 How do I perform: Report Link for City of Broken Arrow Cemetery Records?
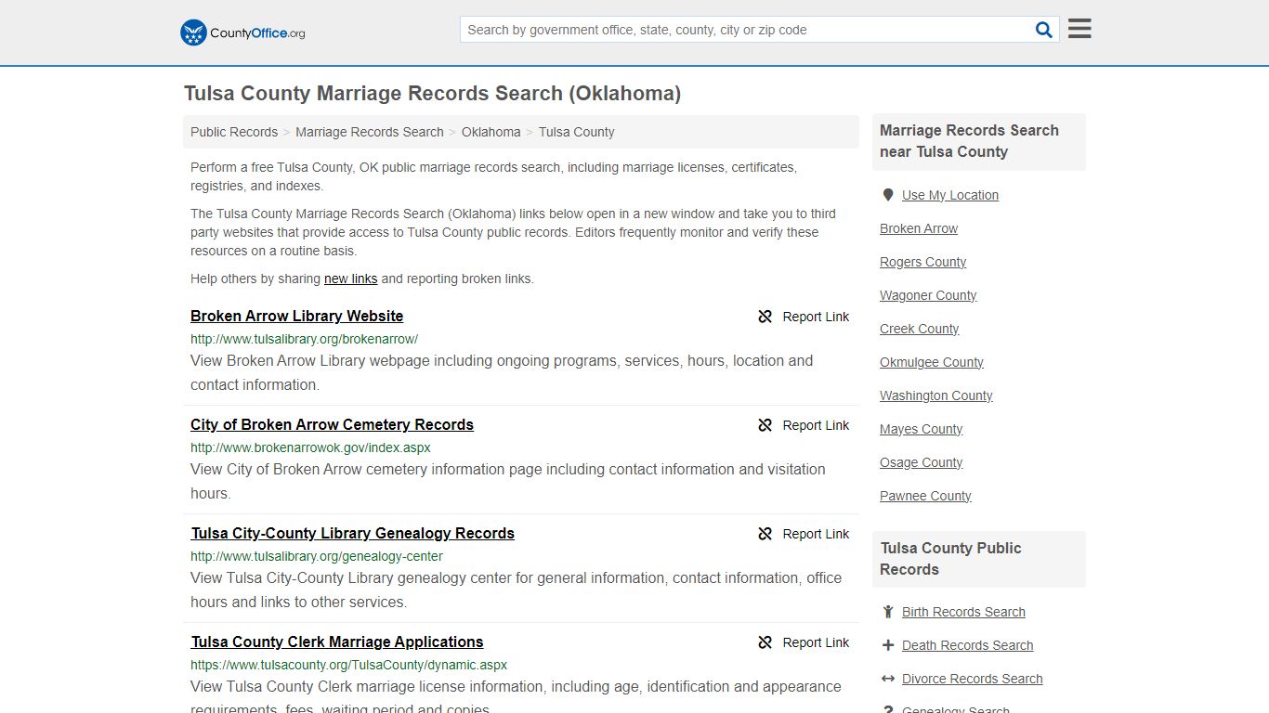click(x=816, y=425)
